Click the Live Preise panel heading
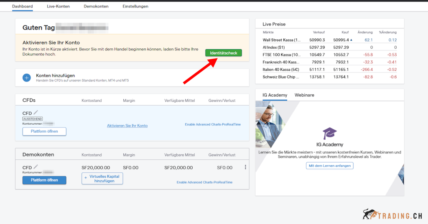 274,24
